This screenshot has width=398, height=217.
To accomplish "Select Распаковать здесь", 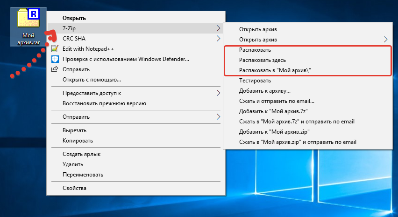I will point(308,60).
